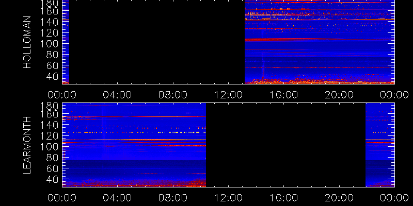Select the 80 tick label on HOLLOMAN axis
413x206 pixels.
click(53, 55)
